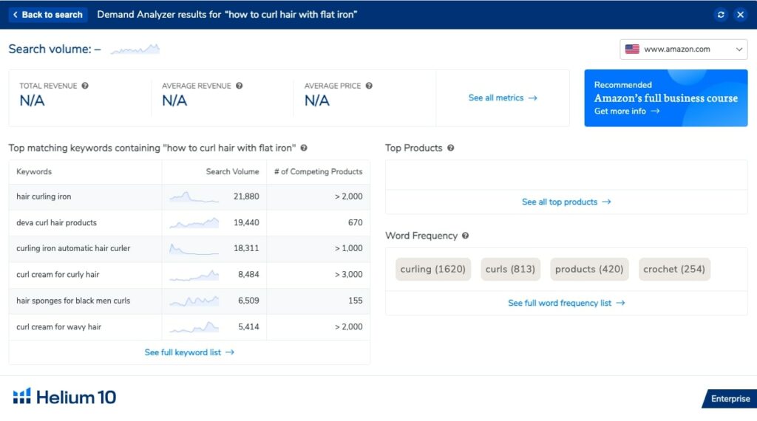Click the curls (813) word tag
This screenshot has width=757, height=421.
click(x=510, y=269)
